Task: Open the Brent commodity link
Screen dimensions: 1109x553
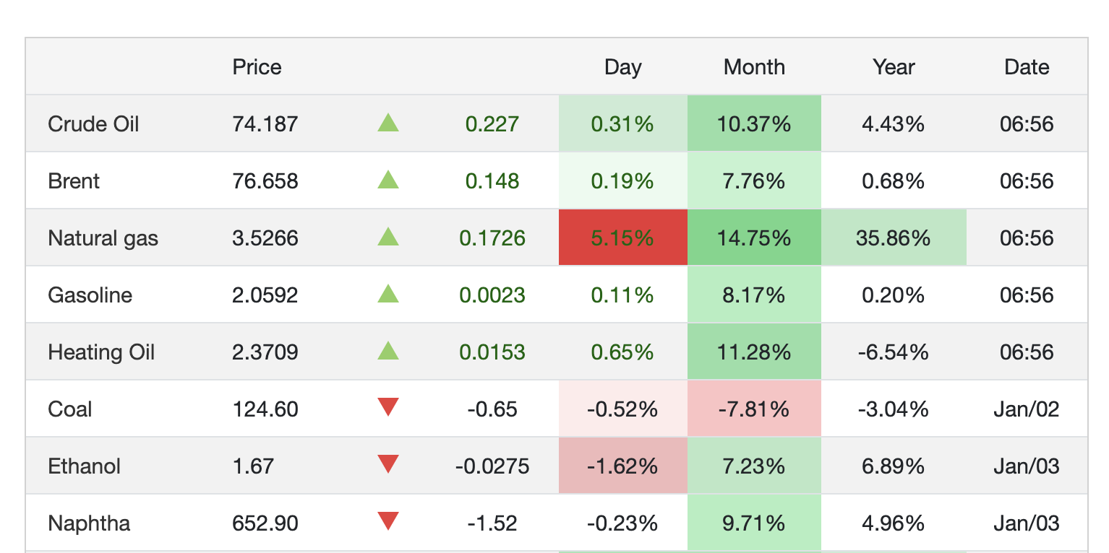Action: (x=74, y=181)
